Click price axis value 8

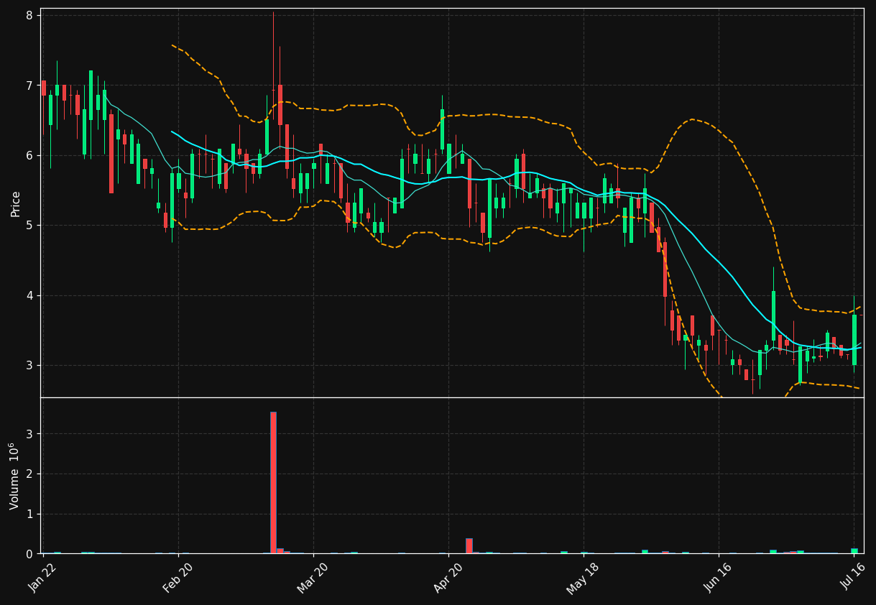point(29,15)
